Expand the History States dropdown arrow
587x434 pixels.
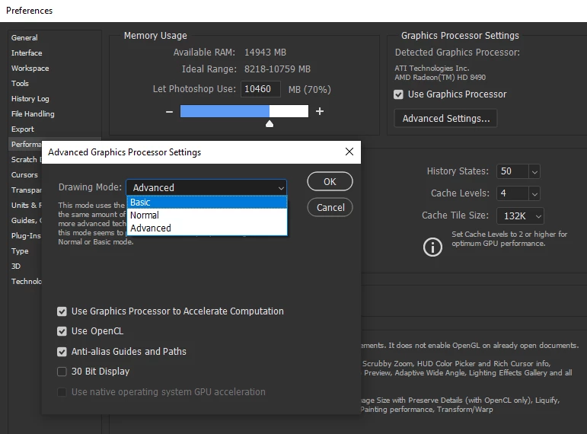(x=534, y=172)
